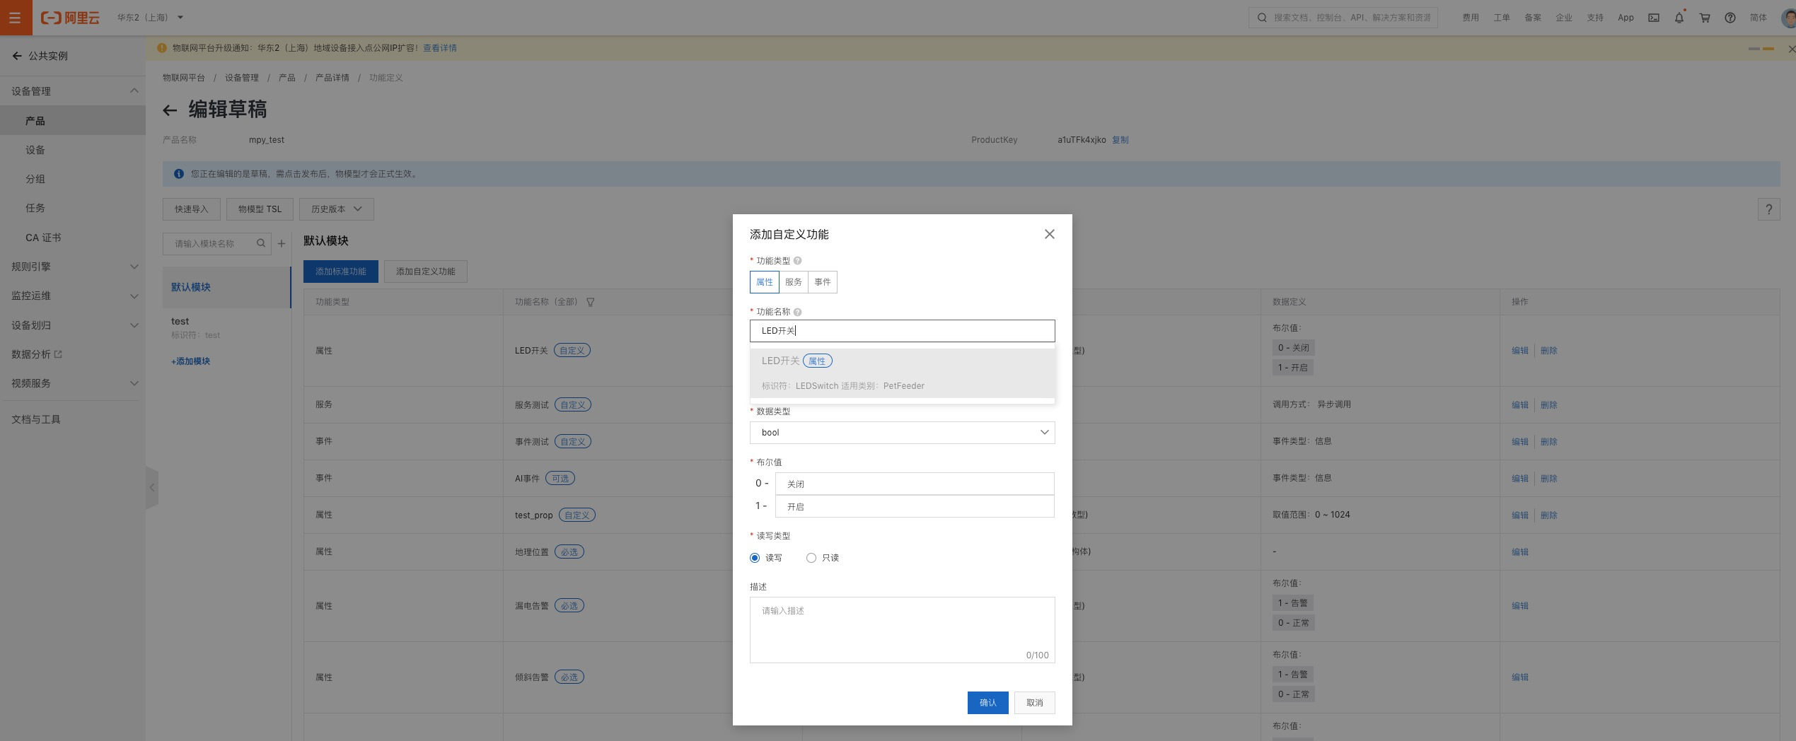The height and width of the screenshot is (741, 1796).
Task: Click the +添加模块 link
Action: pyautogui.click(x=191, y=361)
